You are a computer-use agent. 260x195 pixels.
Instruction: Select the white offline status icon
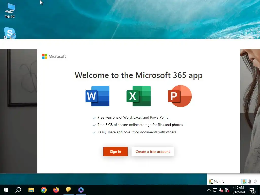point(255,181)
